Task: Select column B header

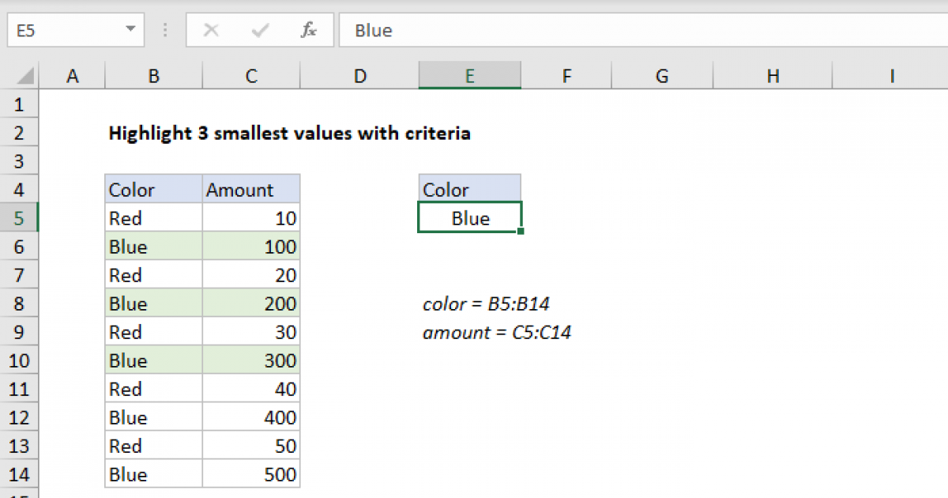Action: [x=153, y=76]
